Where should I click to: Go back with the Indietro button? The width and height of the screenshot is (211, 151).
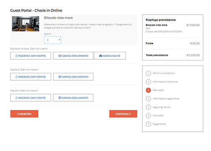[x=24, y=114]
